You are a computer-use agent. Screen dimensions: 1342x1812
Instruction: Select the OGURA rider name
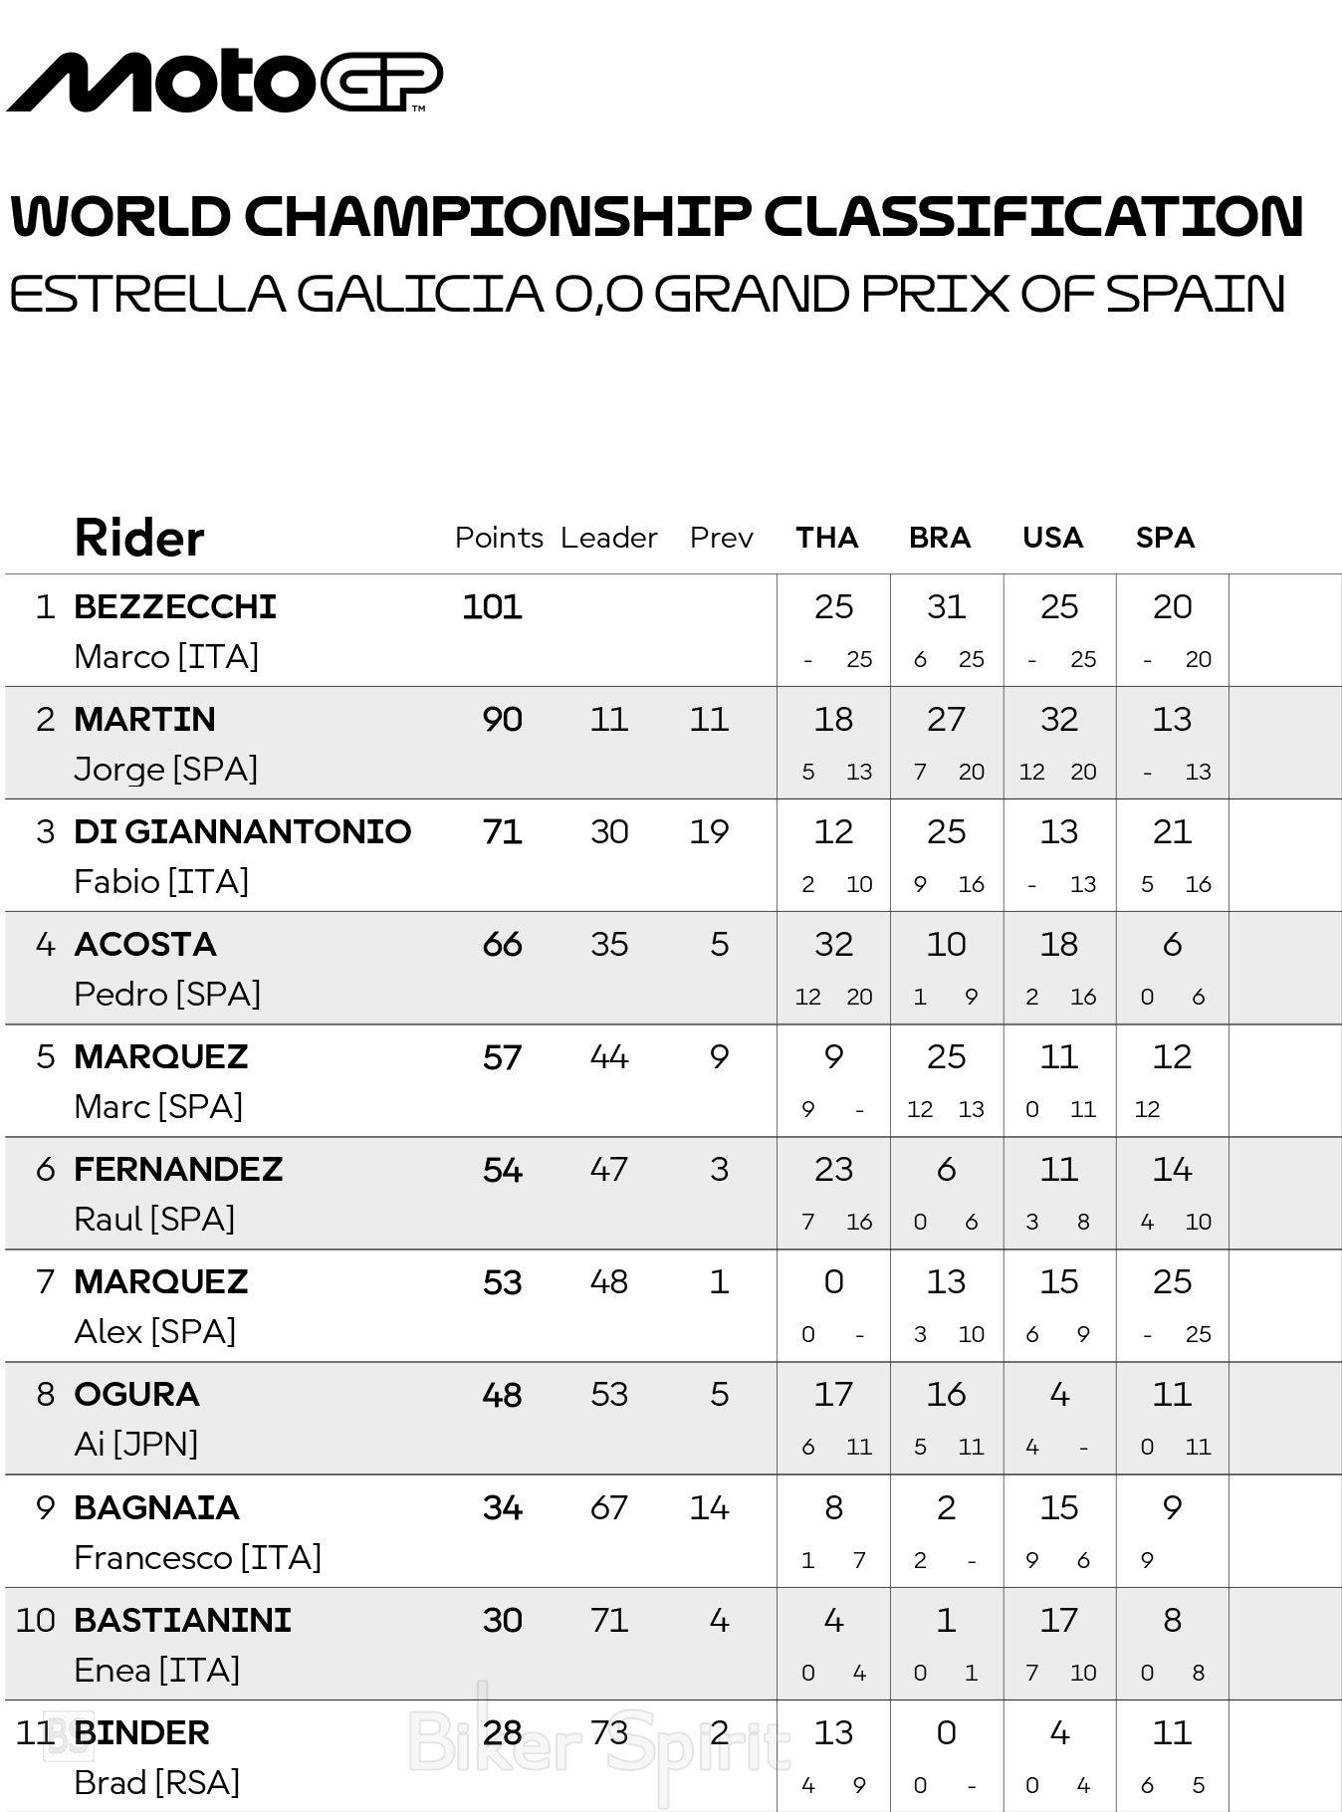[x=136, y=1394]
